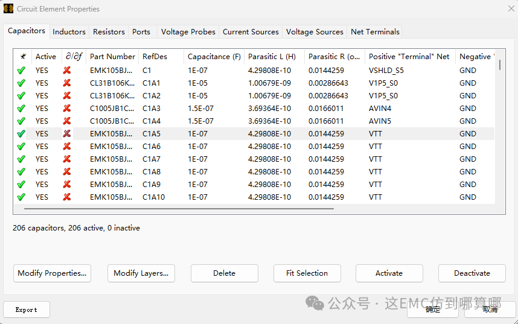Click the Delete button

click(225, 273)
